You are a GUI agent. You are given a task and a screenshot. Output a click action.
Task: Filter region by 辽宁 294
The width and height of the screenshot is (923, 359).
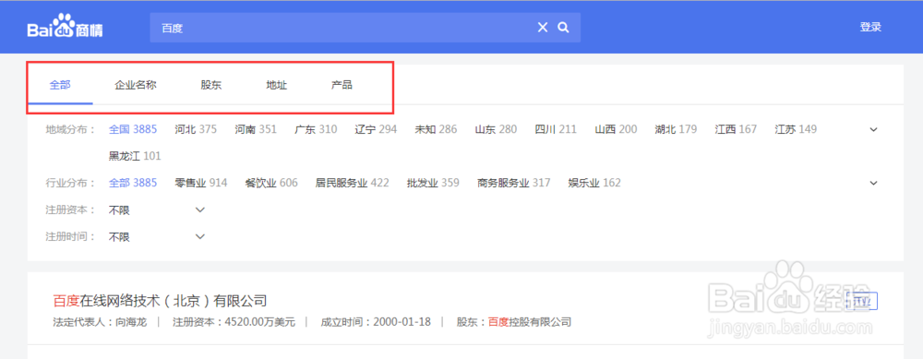[x=377, y=129]
